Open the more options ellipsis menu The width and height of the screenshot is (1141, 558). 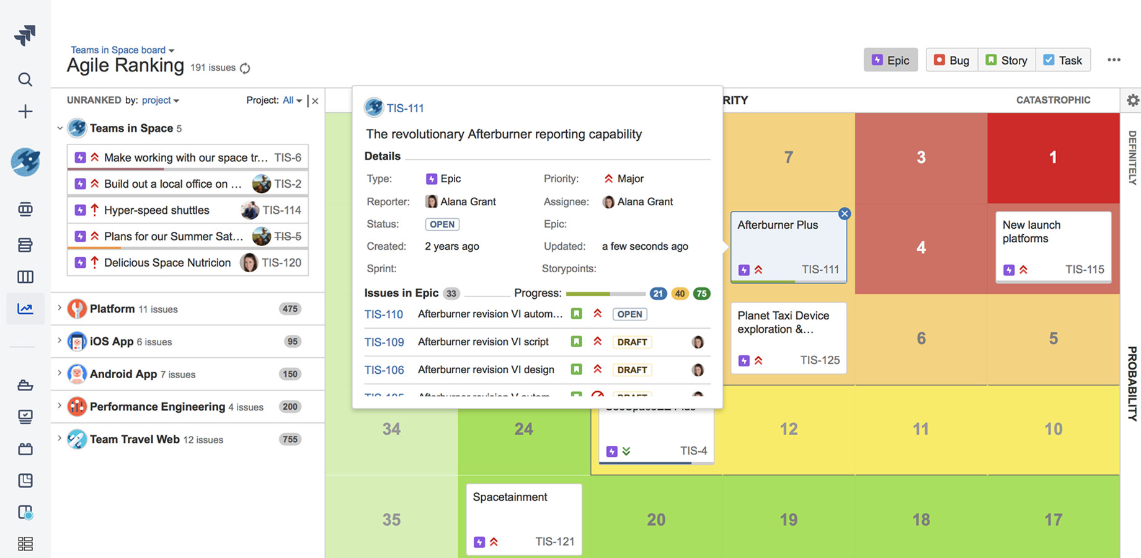(1114, 59)
